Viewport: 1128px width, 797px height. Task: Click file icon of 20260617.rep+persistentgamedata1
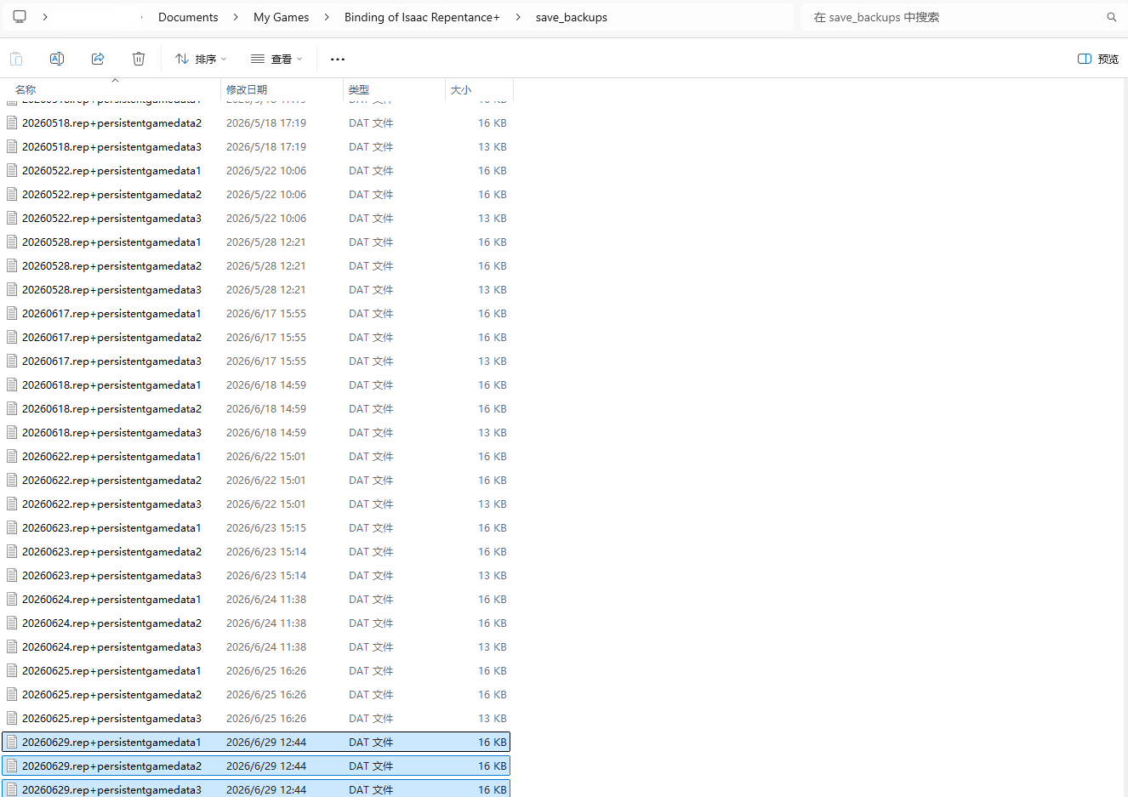point(12,313)
